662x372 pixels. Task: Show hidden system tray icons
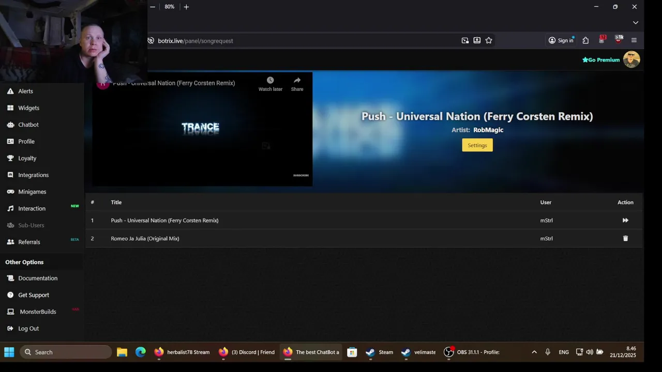tap(534, 352)
